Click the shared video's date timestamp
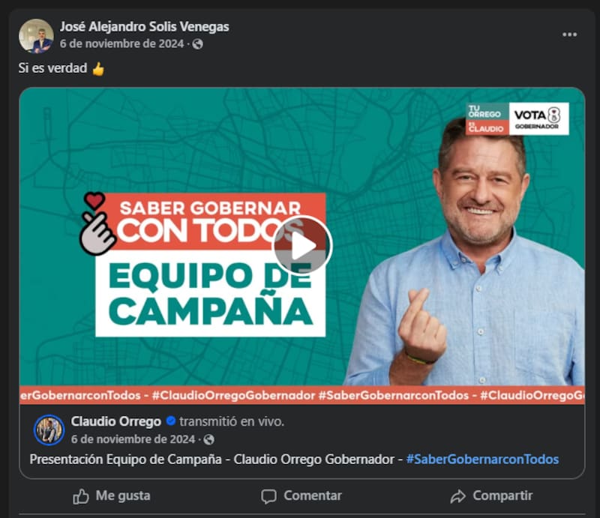 (133, 439)
